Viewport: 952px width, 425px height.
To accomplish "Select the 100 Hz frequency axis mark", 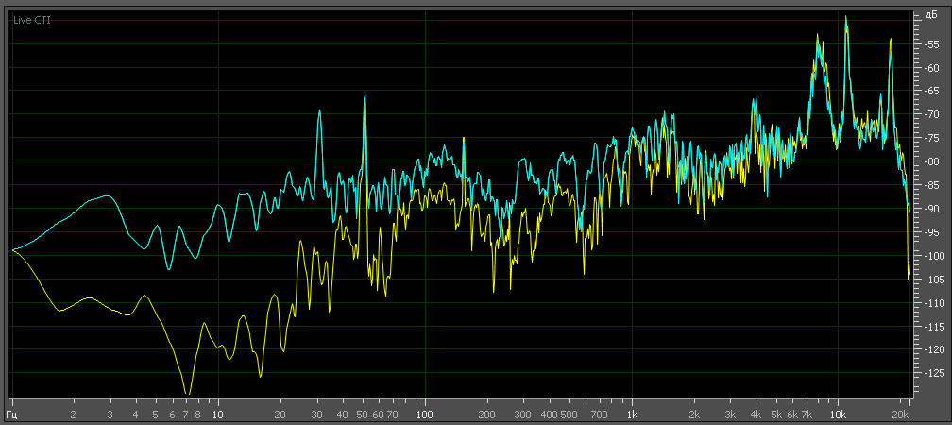I will 424,414.
